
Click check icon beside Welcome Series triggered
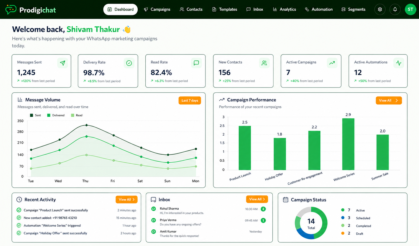[x=19, y=225]
